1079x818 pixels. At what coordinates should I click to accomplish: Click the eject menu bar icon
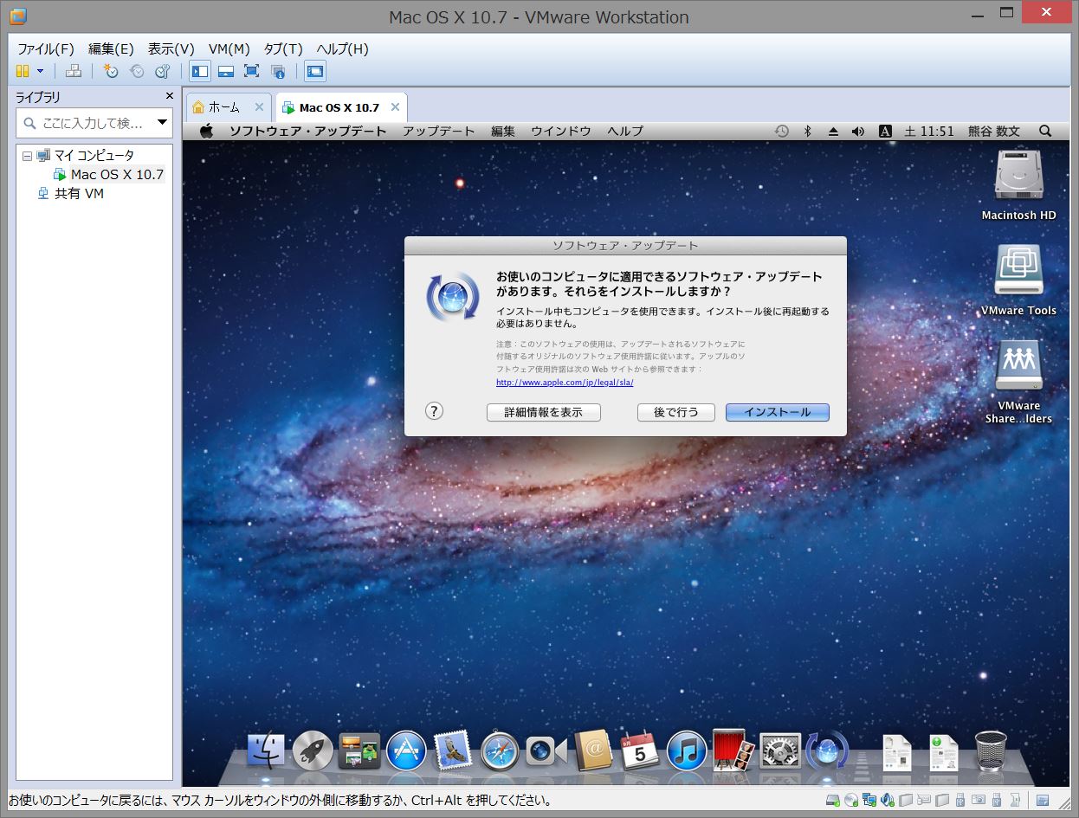click(833, 131)
